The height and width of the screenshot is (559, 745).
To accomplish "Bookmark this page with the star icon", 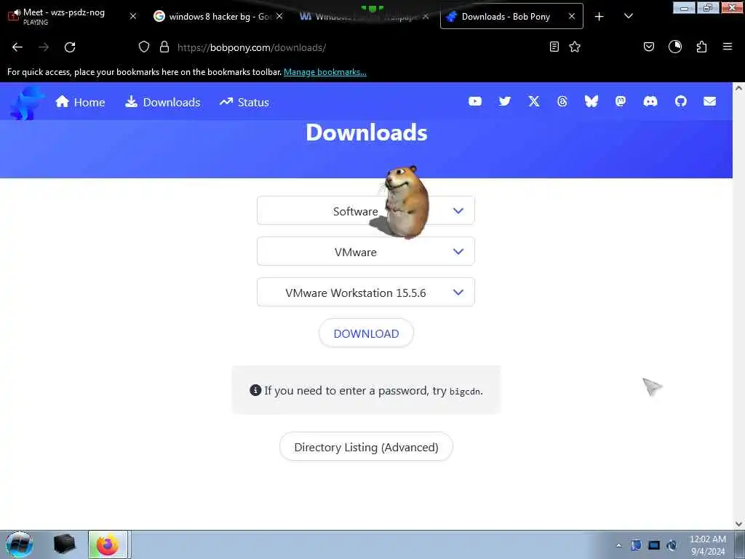I will click(x=575, y=47).
